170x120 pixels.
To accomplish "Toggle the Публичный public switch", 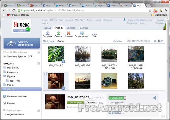I will (117, 98).
